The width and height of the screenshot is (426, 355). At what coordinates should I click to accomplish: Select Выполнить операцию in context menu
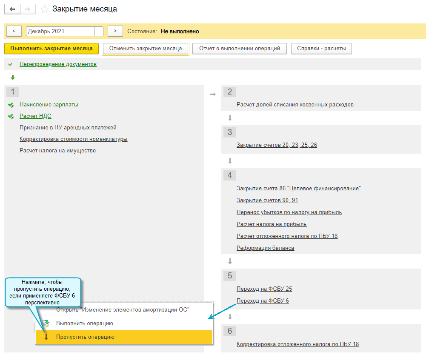click(124, 324)
